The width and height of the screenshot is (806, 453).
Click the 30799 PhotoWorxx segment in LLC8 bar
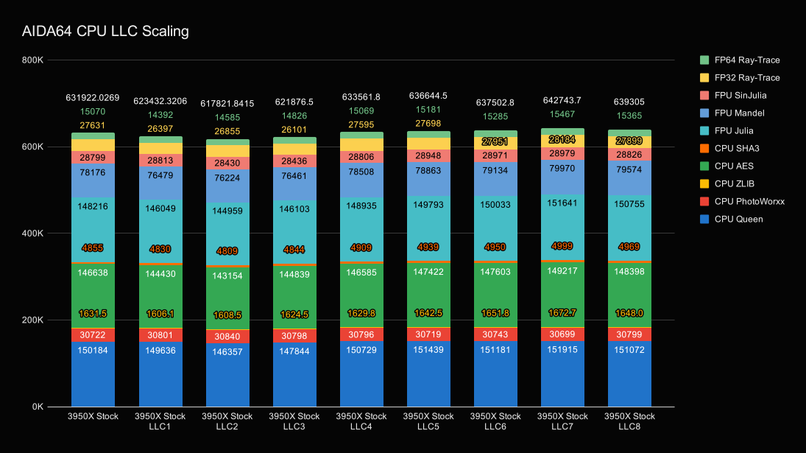pyautogui.click(x=629, y=334)
